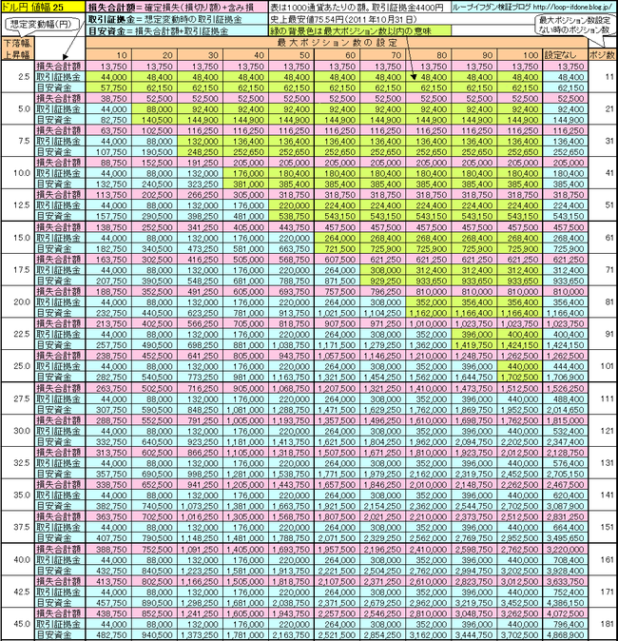Select the cell with value '929,250'
618x641 pixels.
383,281
